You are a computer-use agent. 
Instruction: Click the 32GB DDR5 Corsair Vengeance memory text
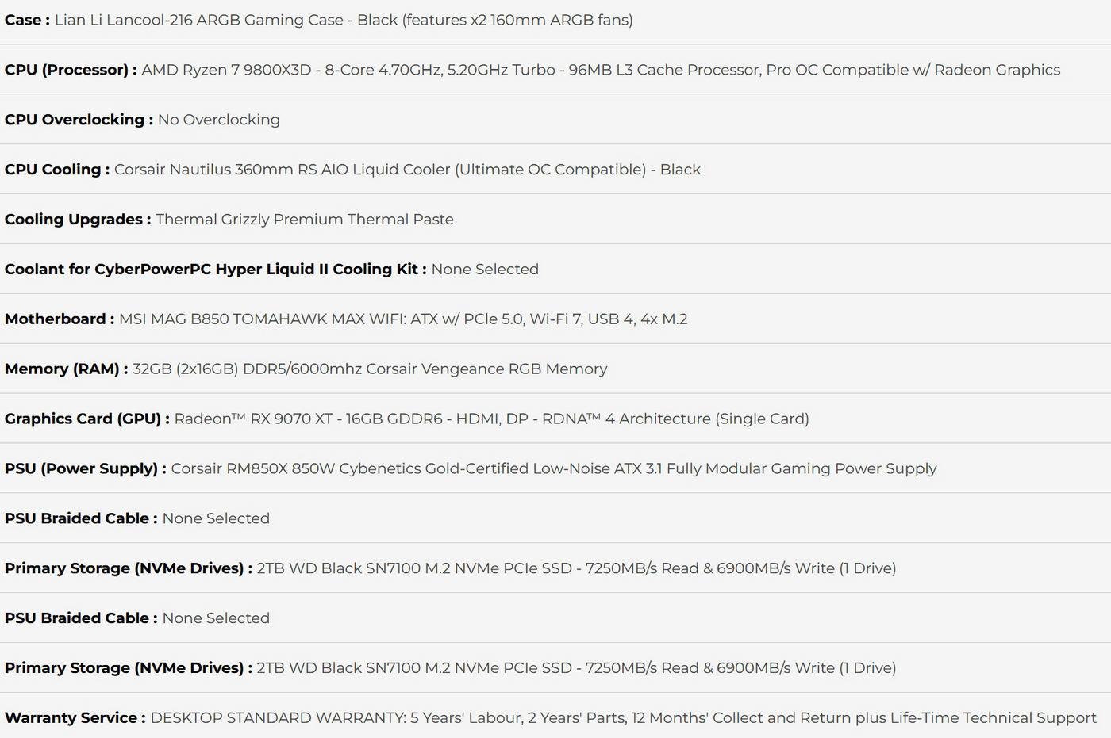pos(370,369)
